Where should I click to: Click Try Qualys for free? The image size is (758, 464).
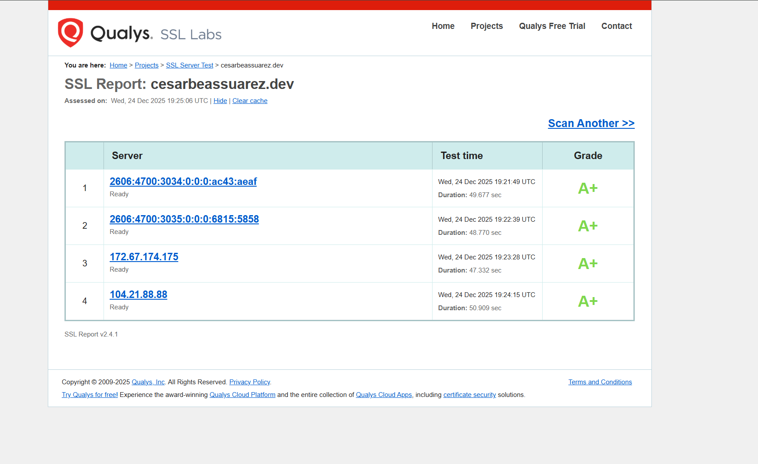click(x=89, y=395)
